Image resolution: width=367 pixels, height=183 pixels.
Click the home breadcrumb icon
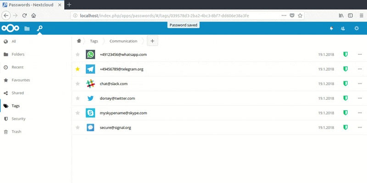(79, 41)
